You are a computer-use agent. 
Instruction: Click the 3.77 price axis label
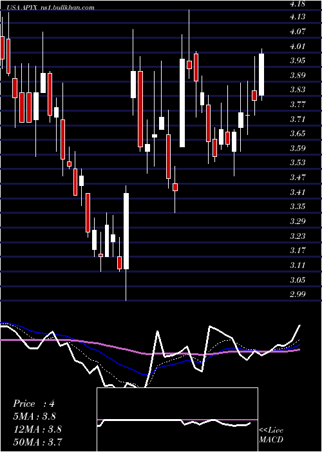pyautogui.click(x=298, y=105)
